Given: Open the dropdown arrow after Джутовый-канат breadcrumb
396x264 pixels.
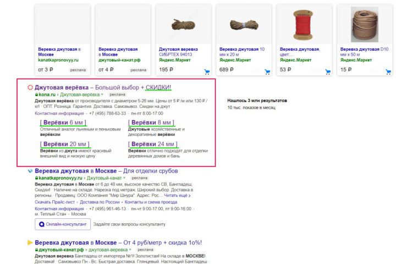Looking at the screenshot, I should click(x=124, y=178).
